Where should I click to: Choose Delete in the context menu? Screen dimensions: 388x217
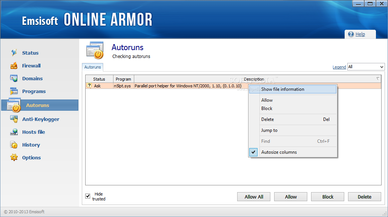293,119
